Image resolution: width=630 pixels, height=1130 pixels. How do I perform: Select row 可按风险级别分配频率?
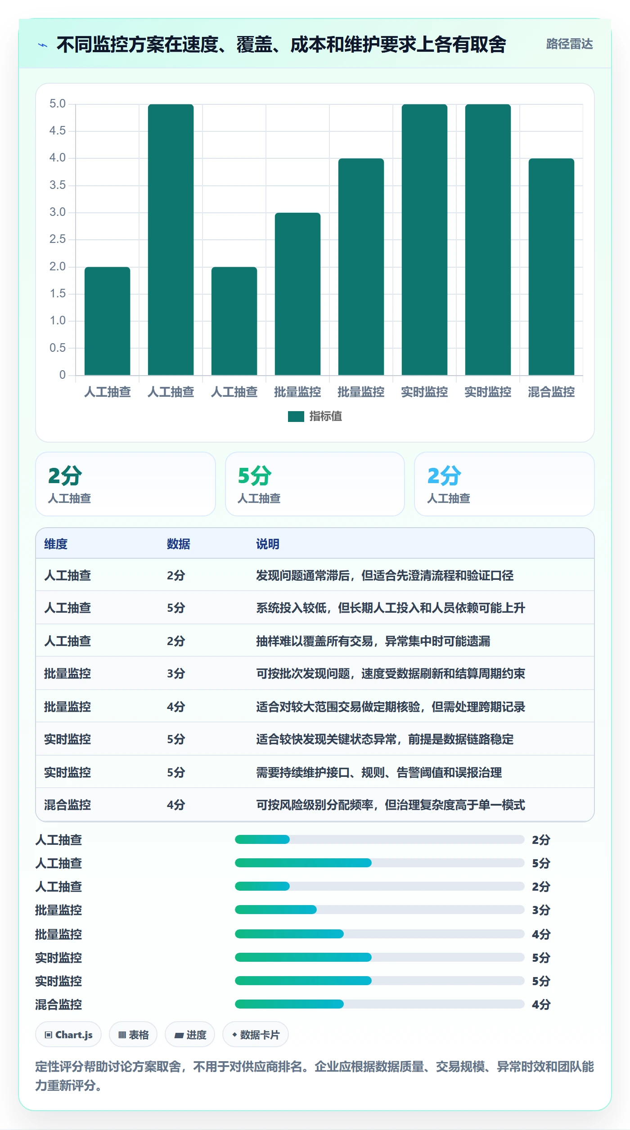tap(315, 805)
